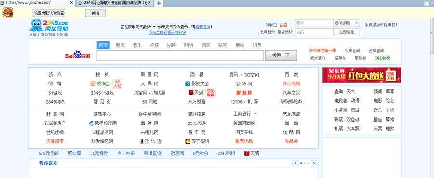Viewport: 434px width, 178px height.
Task: Open 火车查询 link
Action: (x=352, y=50)
